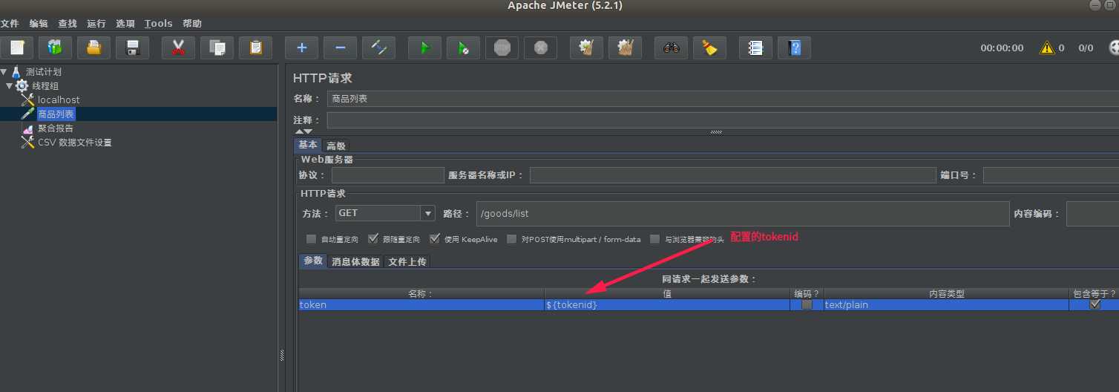
Task: Select CSV 数据文件设置 in the tree
Action: (x=75, y=143)
